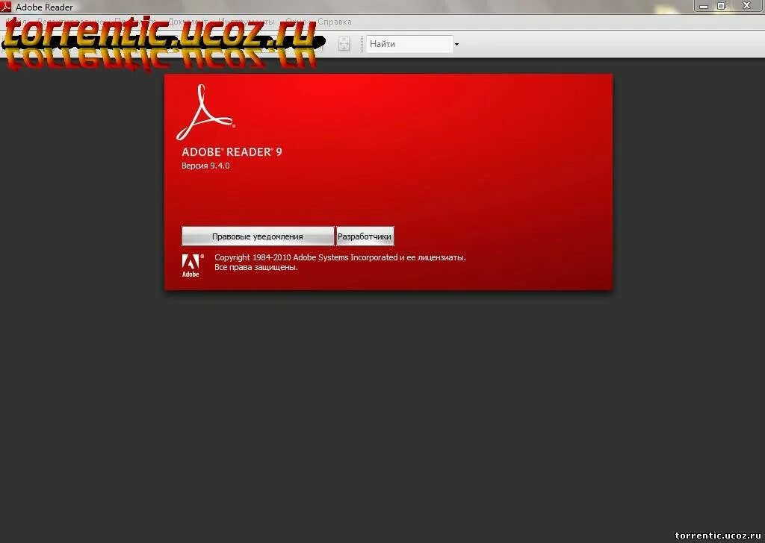Expand the Найти search options arrow

[456, 44]
